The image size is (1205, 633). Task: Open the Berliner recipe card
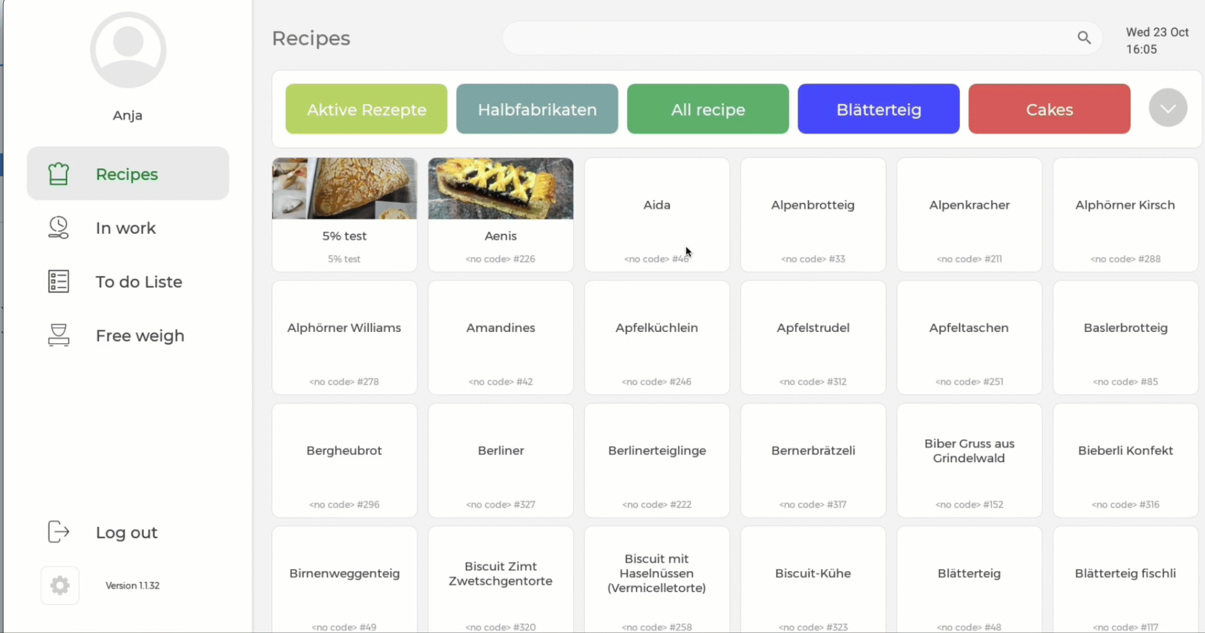[500, 461]
